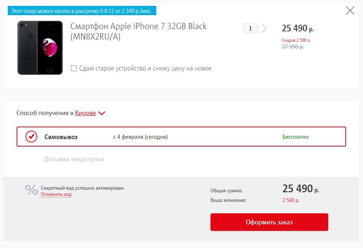The height and width of the screenshot is (248, 363).
Task: Tick the 'Сдам старое устройство' checkbox
Action: [74, 68]
